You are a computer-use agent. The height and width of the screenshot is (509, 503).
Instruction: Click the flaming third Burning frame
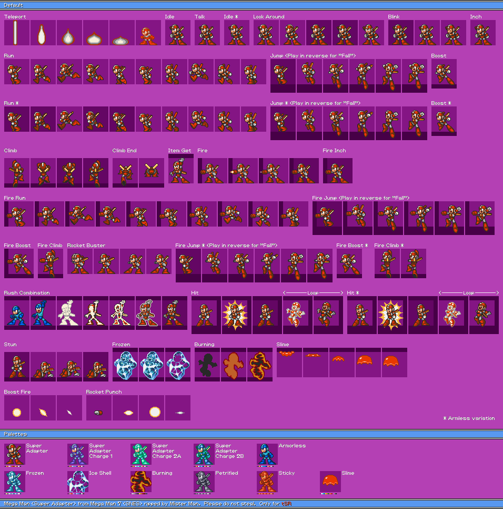pyautogui.click(x=259, y=365)
